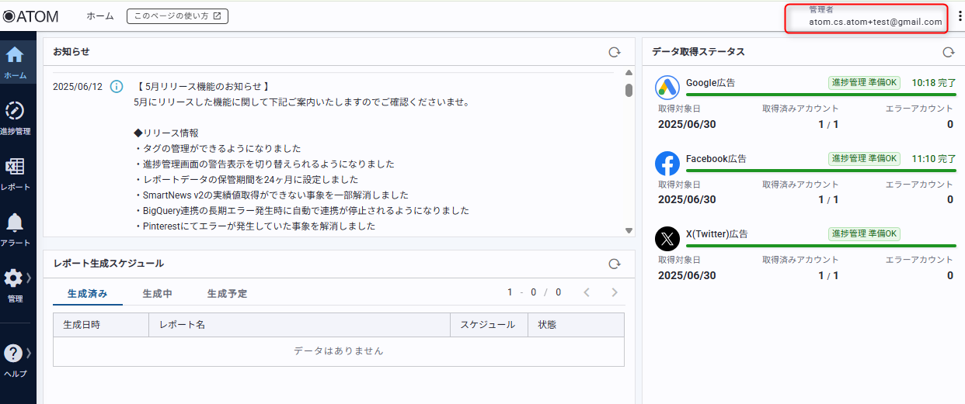Click the Facebook広告 logo icon
This screenshot has height=404, width=965.
(x=667, y=164)
